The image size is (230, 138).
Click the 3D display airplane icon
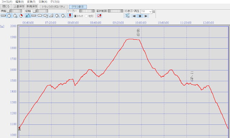click(127, 16)
